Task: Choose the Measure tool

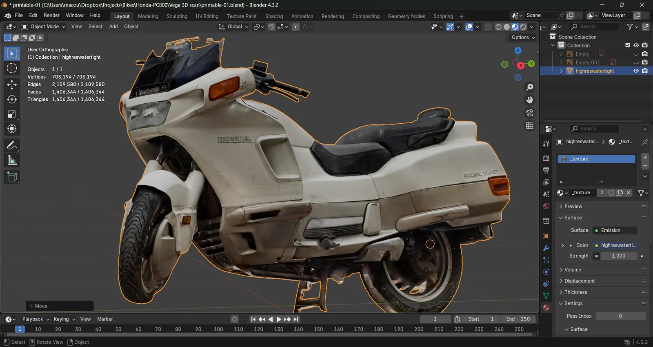Action: (x=12, y=161)
